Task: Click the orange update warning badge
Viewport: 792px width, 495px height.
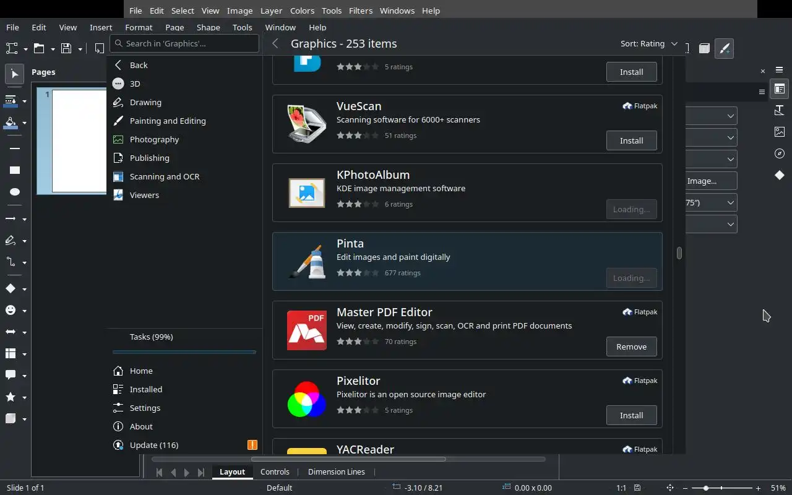Action: (x=252, y=445)
